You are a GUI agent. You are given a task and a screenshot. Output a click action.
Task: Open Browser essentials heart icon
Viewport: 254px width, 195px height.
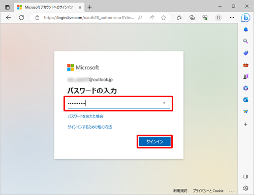205,18
